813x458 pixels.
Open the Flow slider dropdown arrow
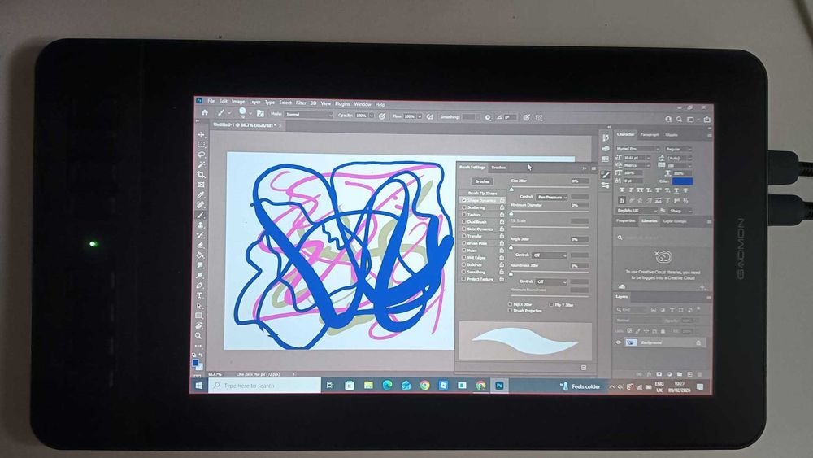click(x=420, y=116)
